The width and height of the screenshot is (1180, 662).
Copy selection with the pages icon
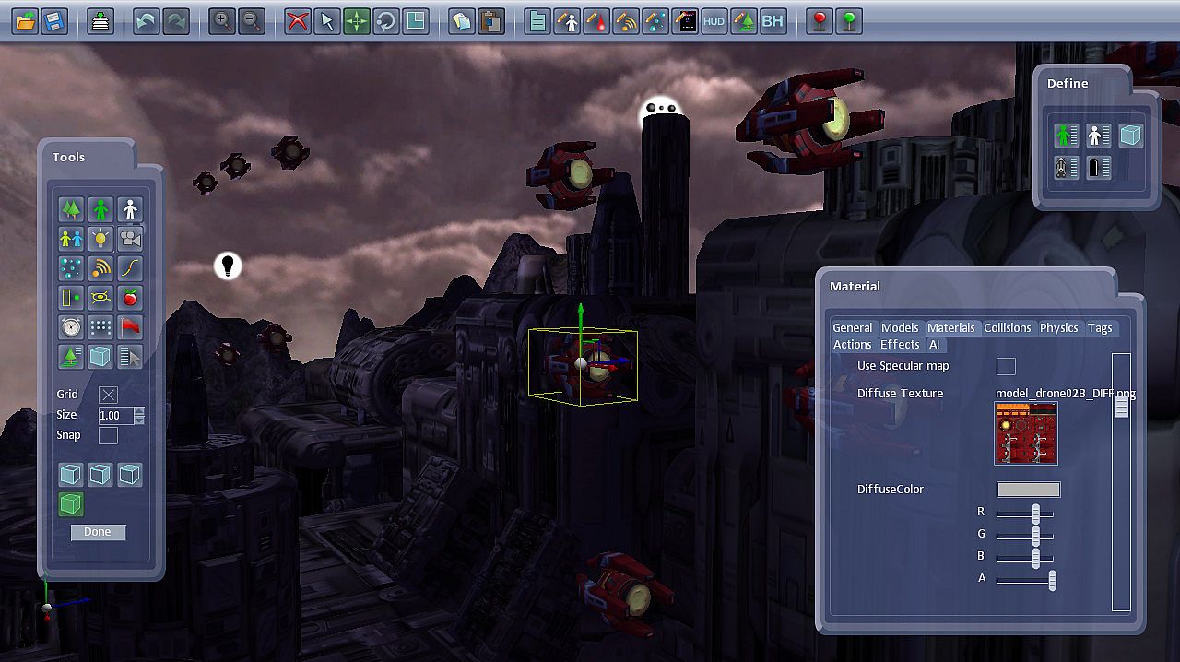click(462, 21)
